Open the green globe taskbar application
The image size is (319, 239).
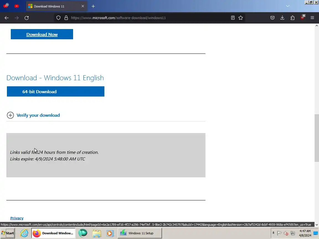(x=83, y=233)
